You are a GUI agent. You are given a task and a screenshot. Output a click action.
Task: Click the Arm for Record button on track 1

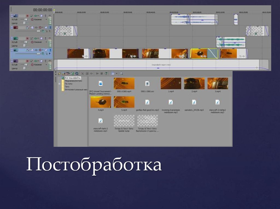click(27, 16)
